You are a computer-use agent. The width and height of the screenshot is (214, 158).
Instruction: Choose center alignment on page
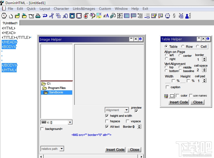pos(180,55)
